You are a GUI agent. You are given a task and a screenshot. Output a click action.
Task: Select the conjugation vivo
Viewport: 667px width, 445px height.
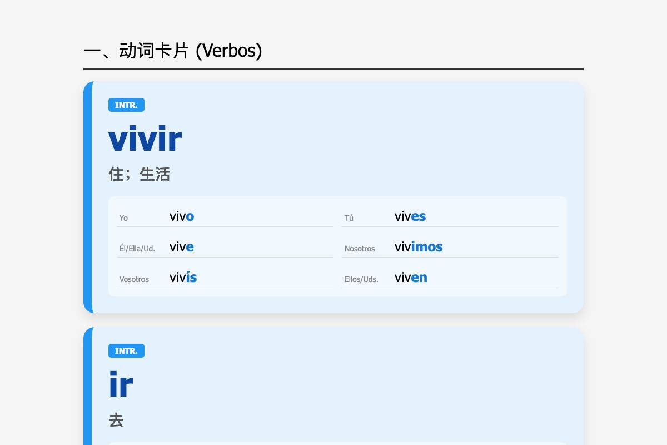tap(182, 216)
